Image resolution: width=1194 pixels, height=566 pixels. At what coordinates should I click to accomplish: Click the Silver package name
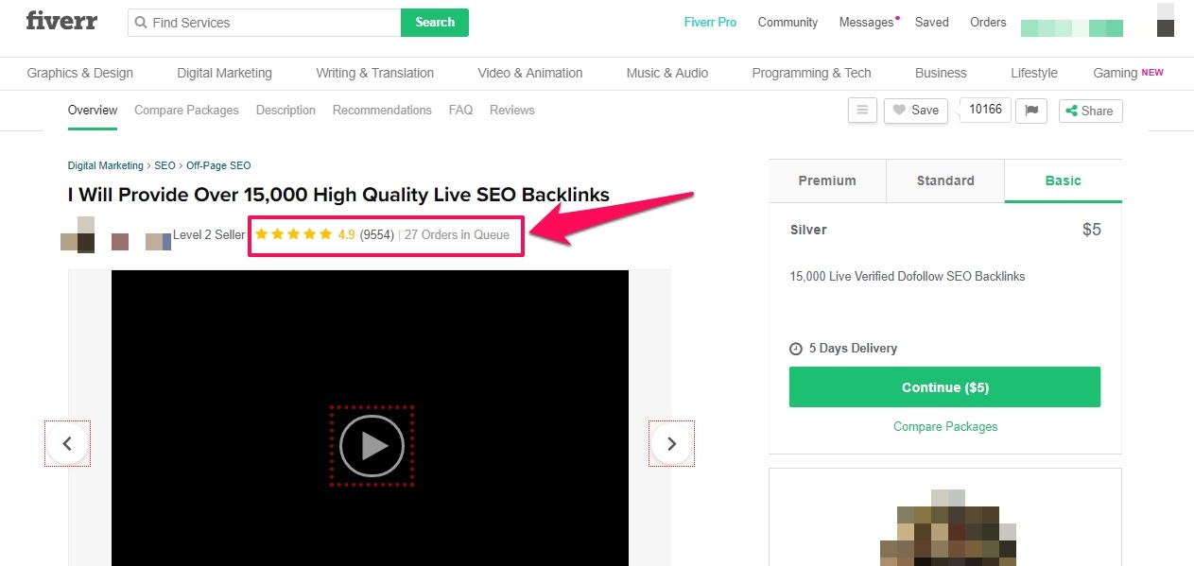(808, 230)
